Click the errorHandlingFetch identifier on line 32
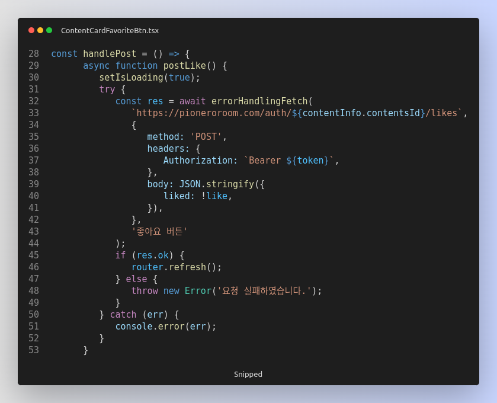 point(261,101)
